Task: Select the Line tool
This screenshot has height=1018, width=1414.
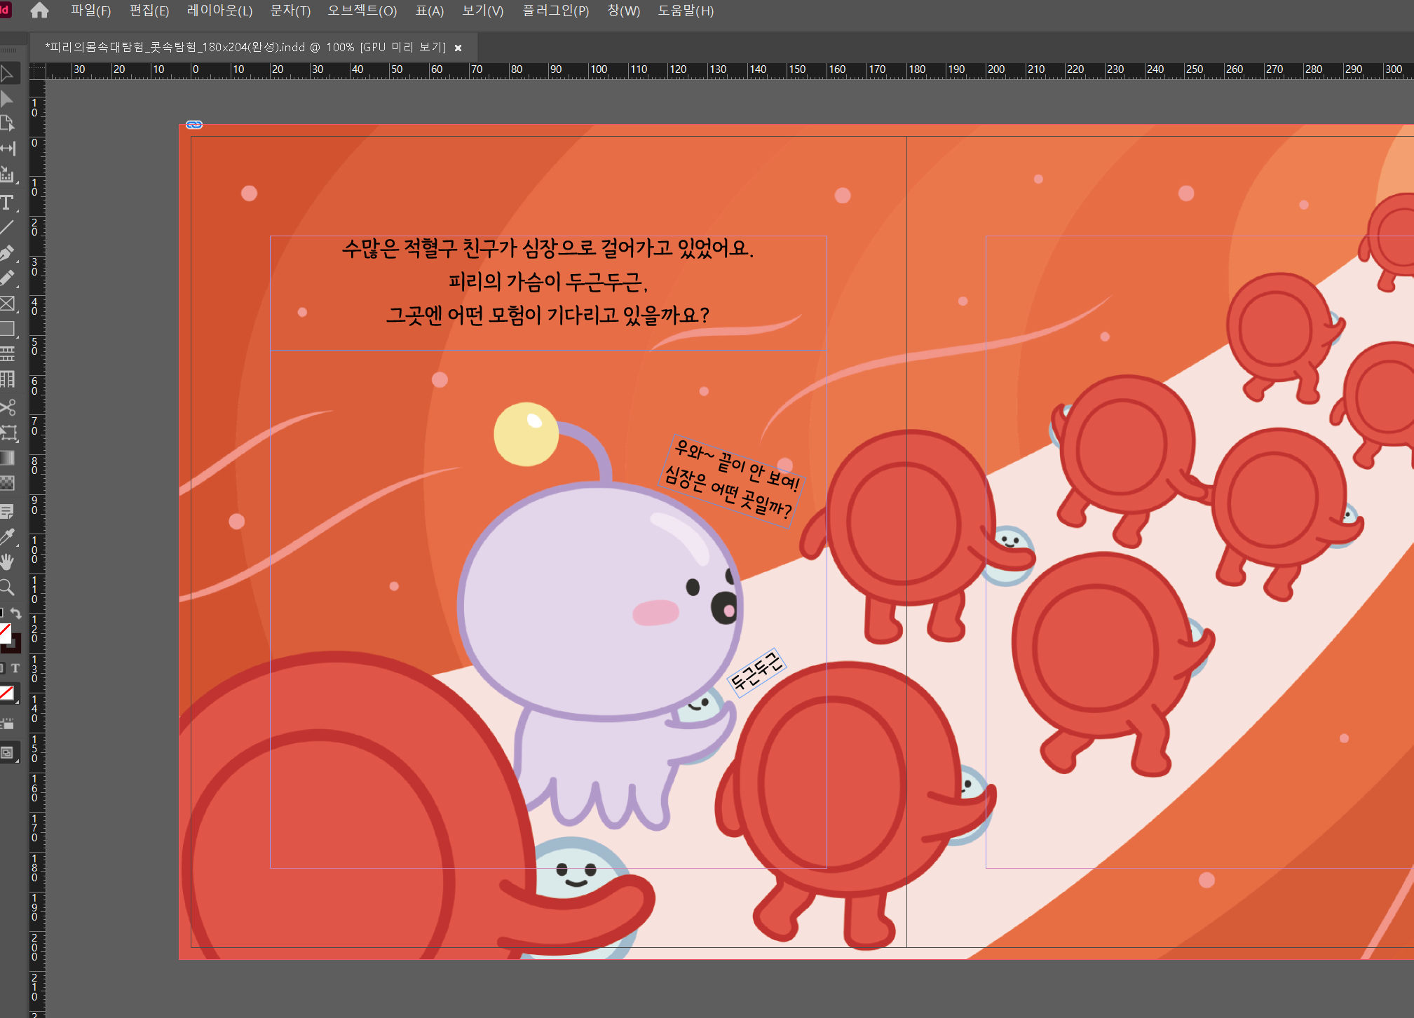Action: click(7, 228)
